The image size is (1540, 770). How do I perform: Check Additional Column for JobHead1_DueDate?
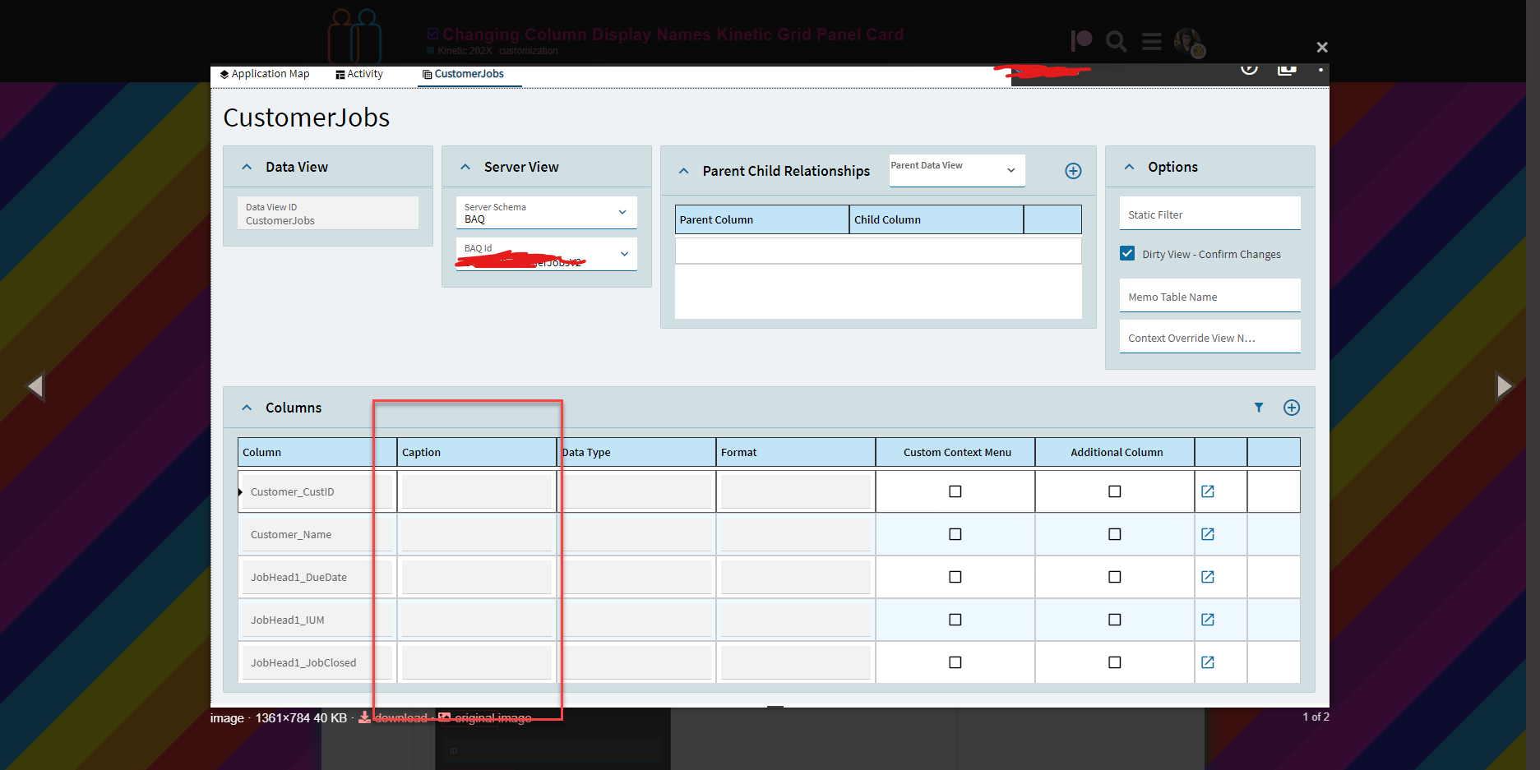tap(1115, 577)
